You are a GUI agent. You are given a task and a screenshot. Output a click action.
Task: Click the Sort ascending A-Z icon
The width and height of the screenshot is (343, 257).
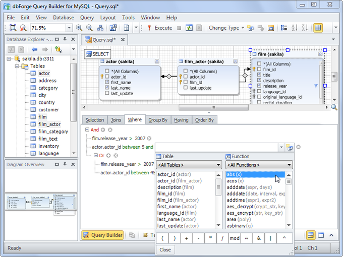point(295,28)
